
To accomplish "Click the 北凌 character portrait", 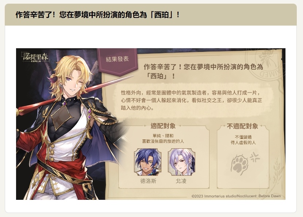I will 181,162.
